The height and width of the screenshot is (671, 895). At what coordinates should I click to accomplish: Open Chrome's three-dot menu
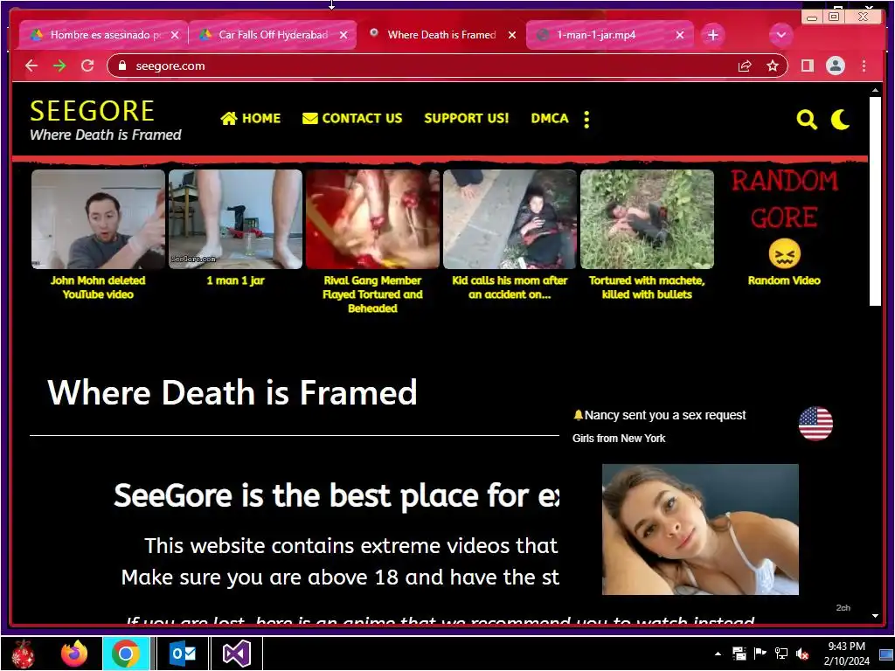tap(864, 66)
